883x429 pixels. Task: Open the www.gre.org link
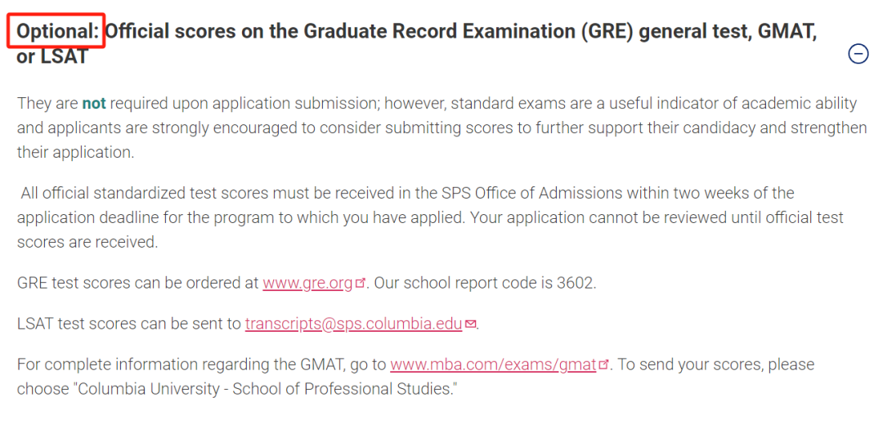point(307,283)
